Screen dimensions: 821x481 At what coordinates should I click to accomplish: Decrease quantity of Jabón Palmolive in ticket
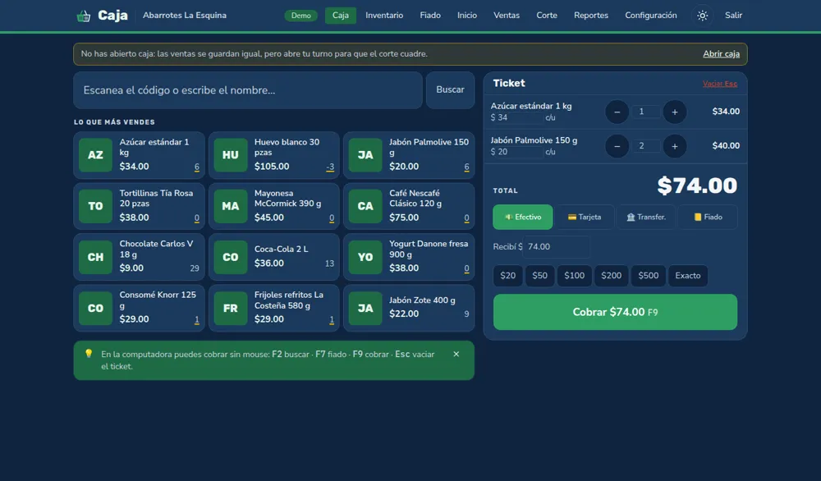point(617,146)
